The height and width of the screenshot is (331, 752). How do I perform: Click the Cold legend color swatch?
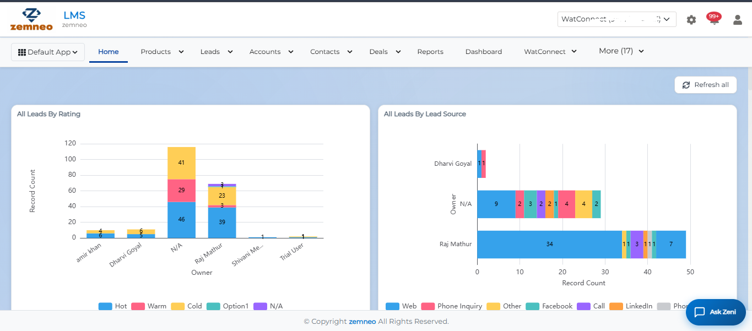(x=177, y=306)
